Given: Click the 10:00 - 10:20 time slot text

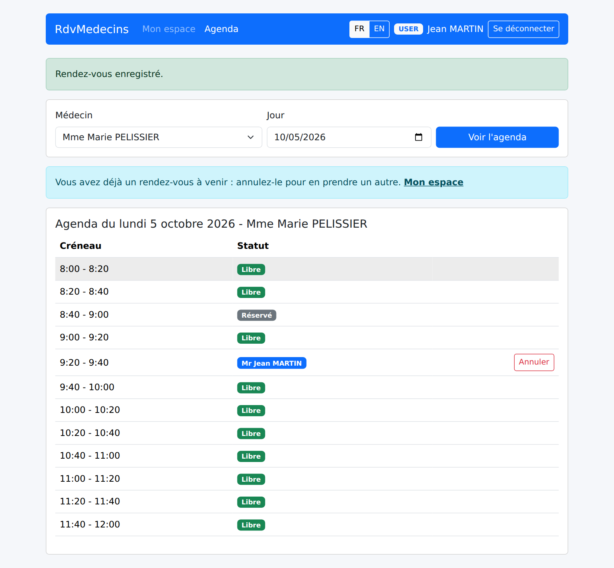Looking at the screenshot, I should [x=90, y=410].
